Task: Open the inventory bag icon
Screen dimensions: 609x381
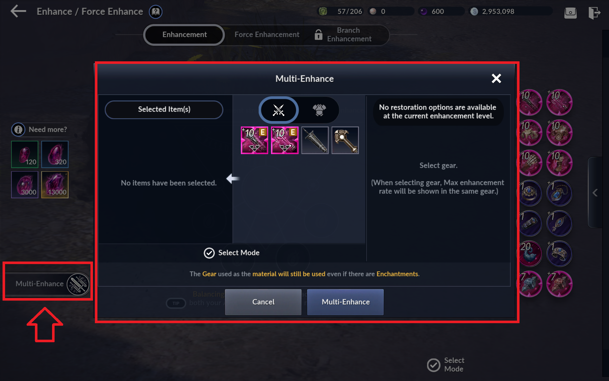Action: point(570,13)
